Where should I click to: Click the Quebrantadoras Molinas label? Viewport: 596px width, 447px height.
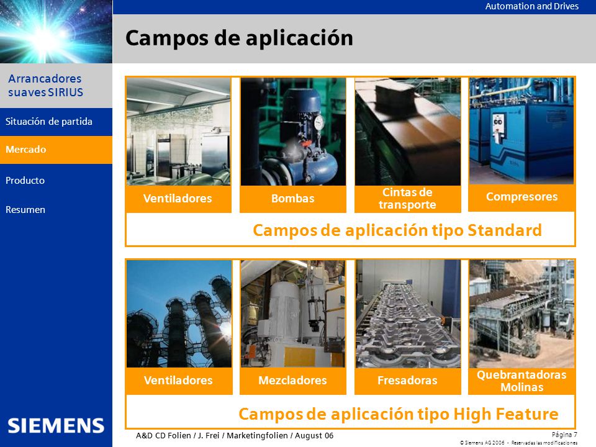[521, 381]
